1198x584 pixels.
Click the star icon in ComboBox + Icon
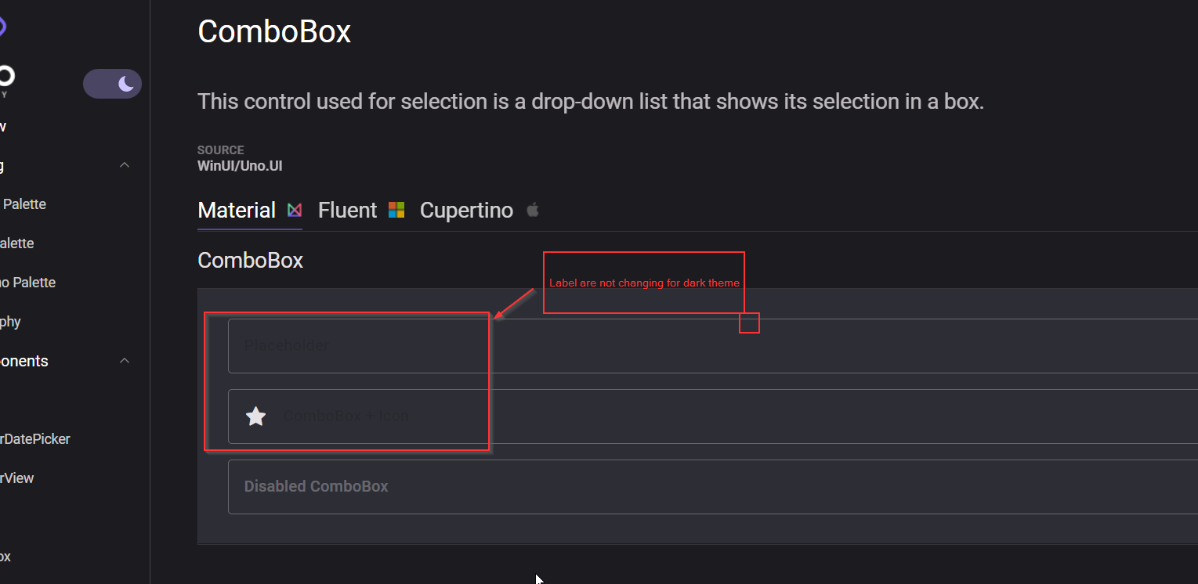(255, 416)
